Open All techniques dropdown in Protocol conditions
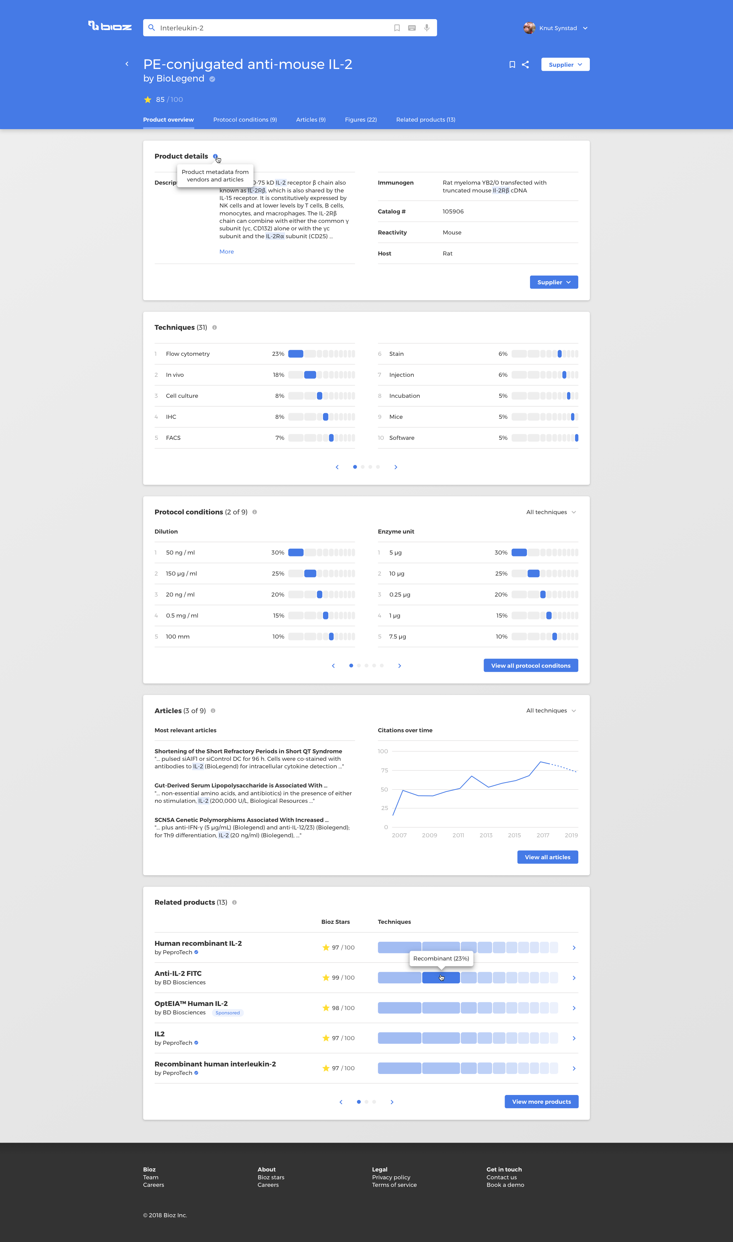The image size is (733, 1242). click(551, 512)
